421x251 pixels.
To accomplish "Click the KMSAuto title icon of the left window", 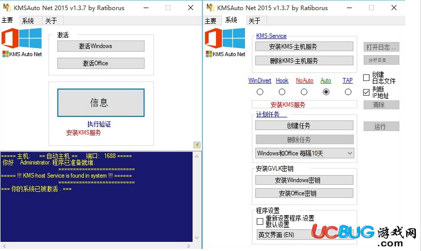I will [7, 8].
